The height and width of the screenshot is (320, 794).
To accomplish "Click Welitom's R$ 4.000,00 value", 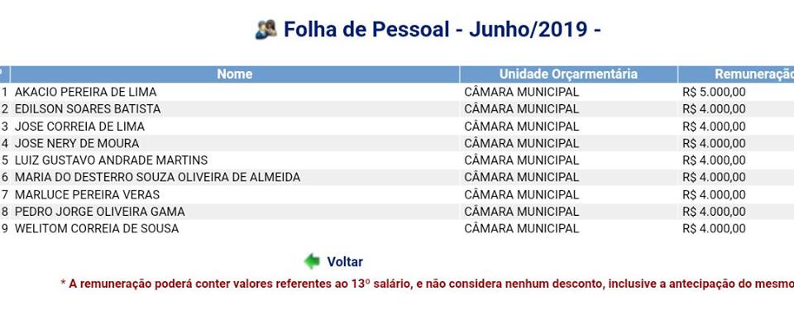I will coord(714,228).
